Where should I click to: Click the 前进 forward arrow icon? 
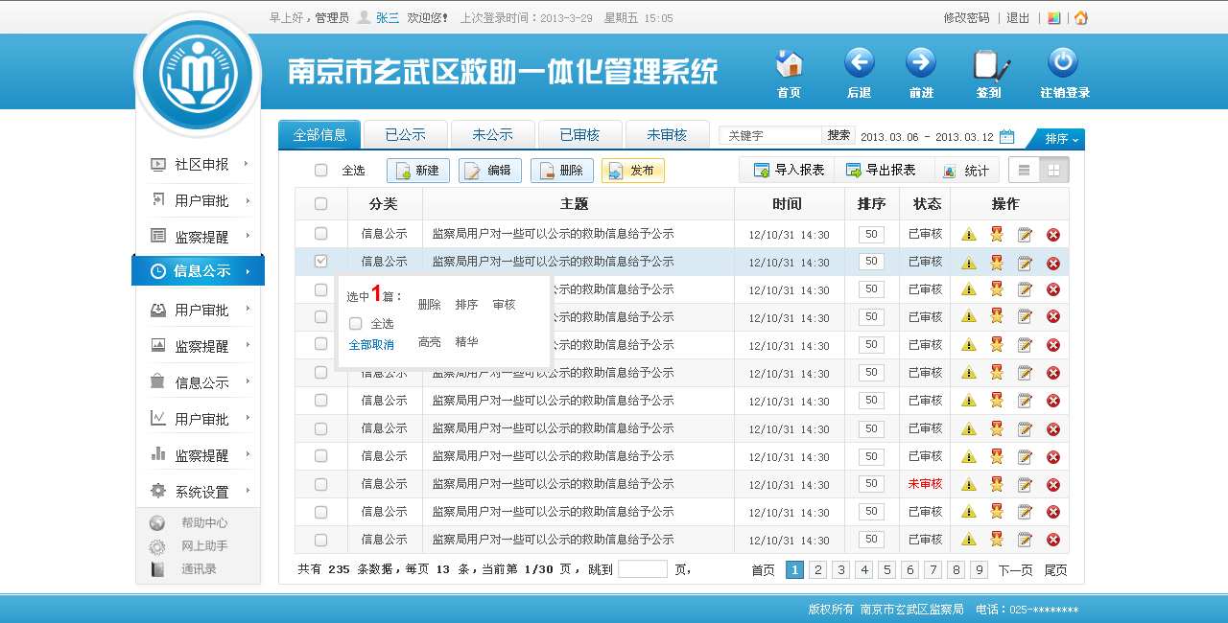point(921,63)
